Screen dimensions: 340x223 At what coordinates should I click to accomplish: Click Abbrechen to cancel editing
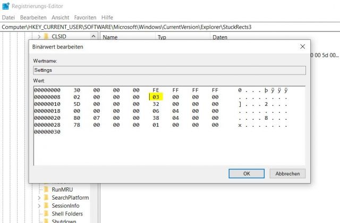pos(287,174)
